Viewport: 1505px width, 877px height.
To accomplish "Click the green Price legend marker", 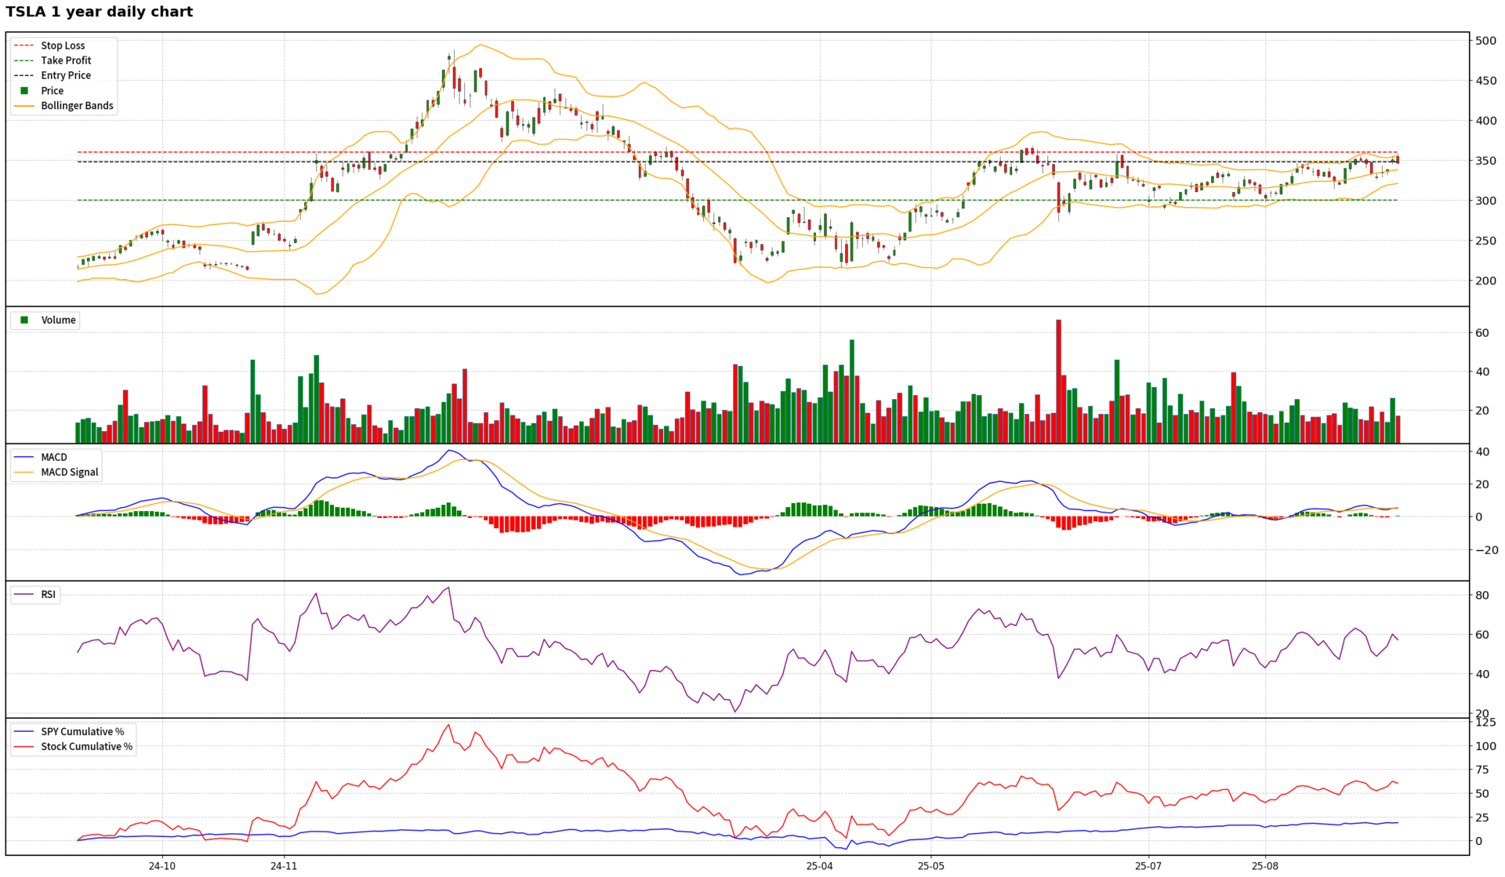I will [24, 91].
